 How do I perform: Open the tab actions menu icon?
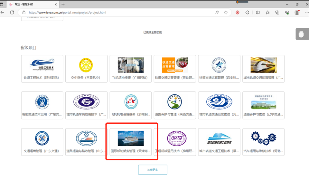[2, 4]
